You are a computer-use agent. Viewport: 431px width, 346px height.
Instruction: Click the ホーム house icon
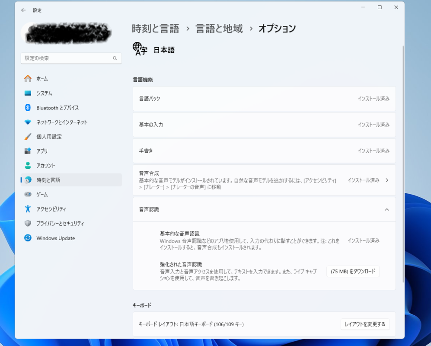point(28,79)
